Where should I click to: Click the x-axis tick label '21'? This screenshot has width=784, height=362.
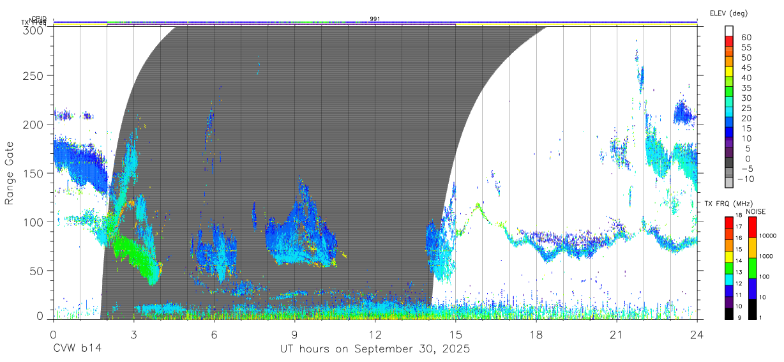coord(616,333)
